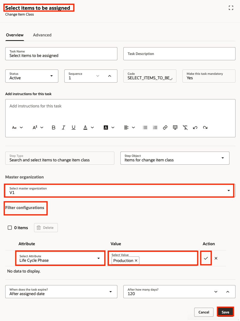Open the Status dropdown showing Active
Screen dimensions: 240x321
52,76
